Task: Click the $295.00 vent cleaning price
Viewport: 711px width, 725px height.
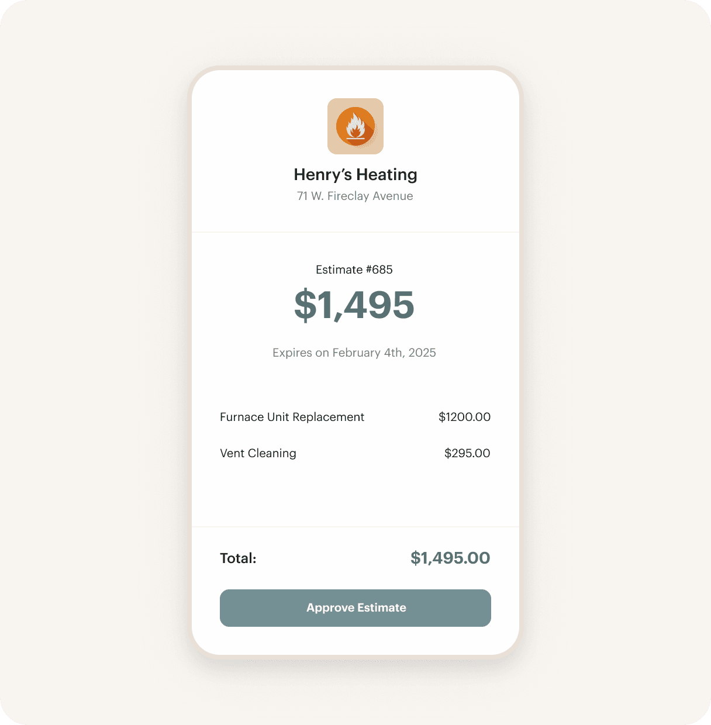Action: pos(467,453)
